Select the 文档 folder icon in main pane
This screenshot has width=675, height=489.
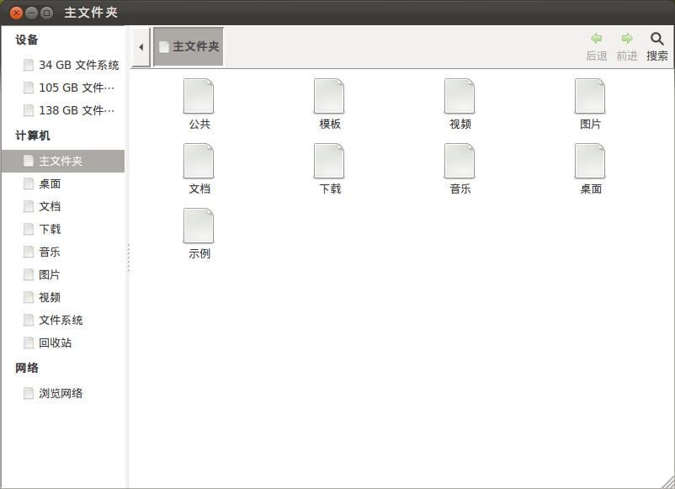click(x=199, y=161)
